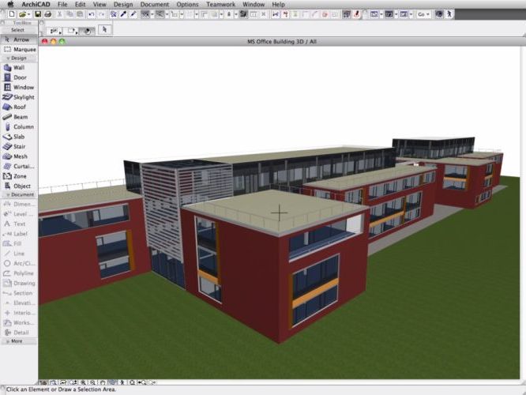Click the Save floppy disk icon

[x=38, y=14]
